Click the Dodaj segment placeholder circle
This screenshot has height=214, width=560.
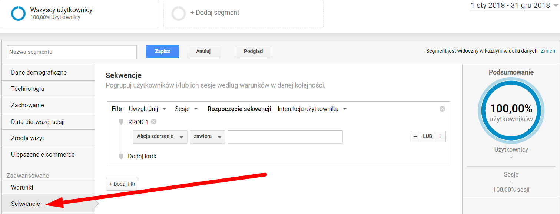click(x=179, y=13)
